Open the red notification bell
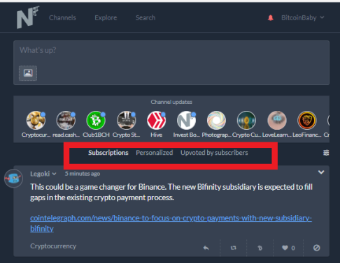Image resolution: width=340 pixels, height=263 pixels. click(x=271, y=17)
